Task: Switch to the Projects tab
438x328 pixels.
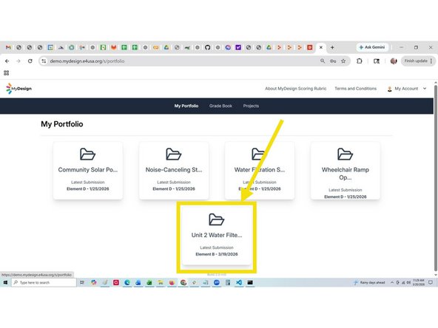Action: [x=251, y=106]
